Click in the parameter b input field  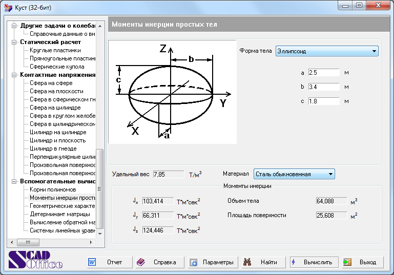click(324, 87)
